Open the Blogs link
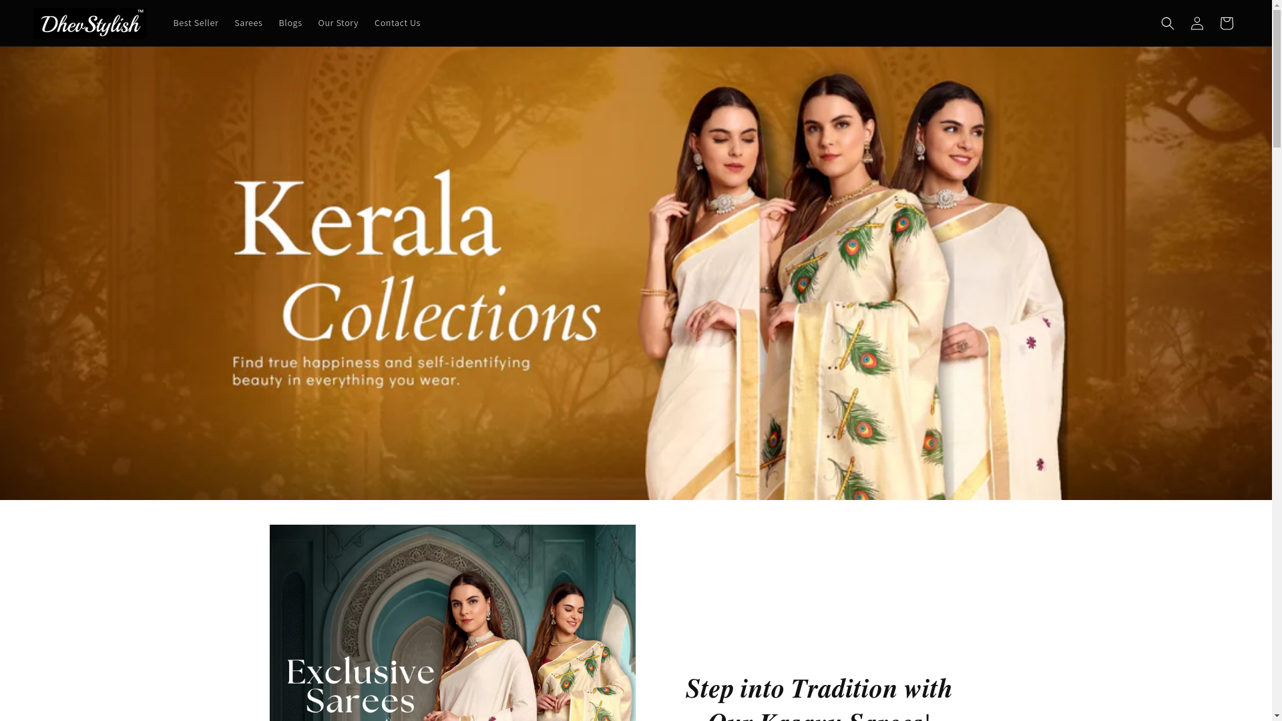Screen dimensions: 1282x721 pos(290,23)
